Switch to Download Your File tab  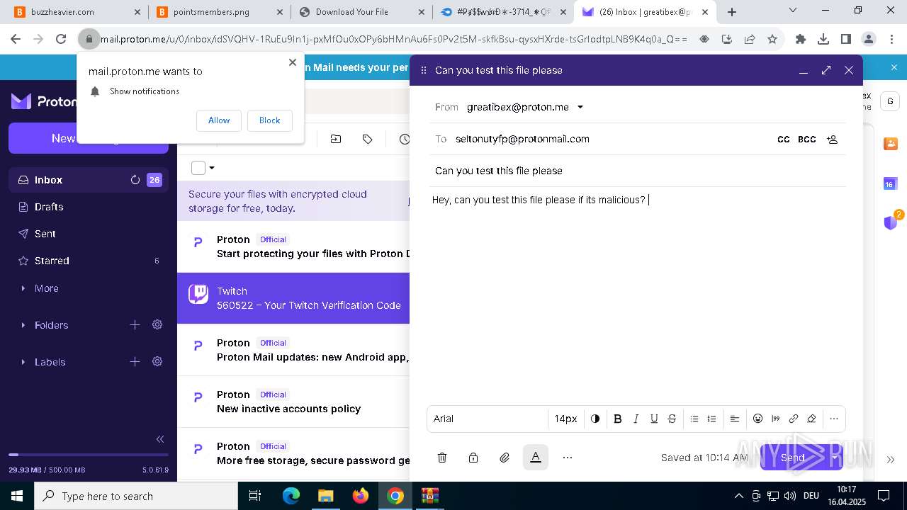(361, 11)
